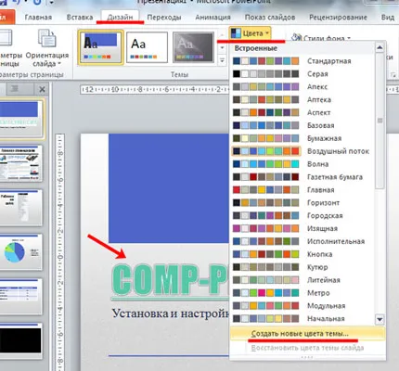Switch to the Переходы tab
The image size is (399, 371).
point(164,18)
